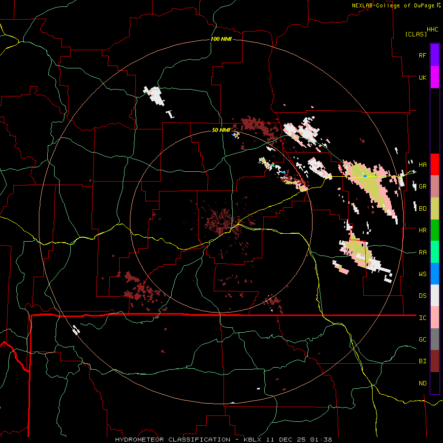Screen dimensions: 443x443
Task: Click the [CLAS] units label
Action: coord(416,34)
